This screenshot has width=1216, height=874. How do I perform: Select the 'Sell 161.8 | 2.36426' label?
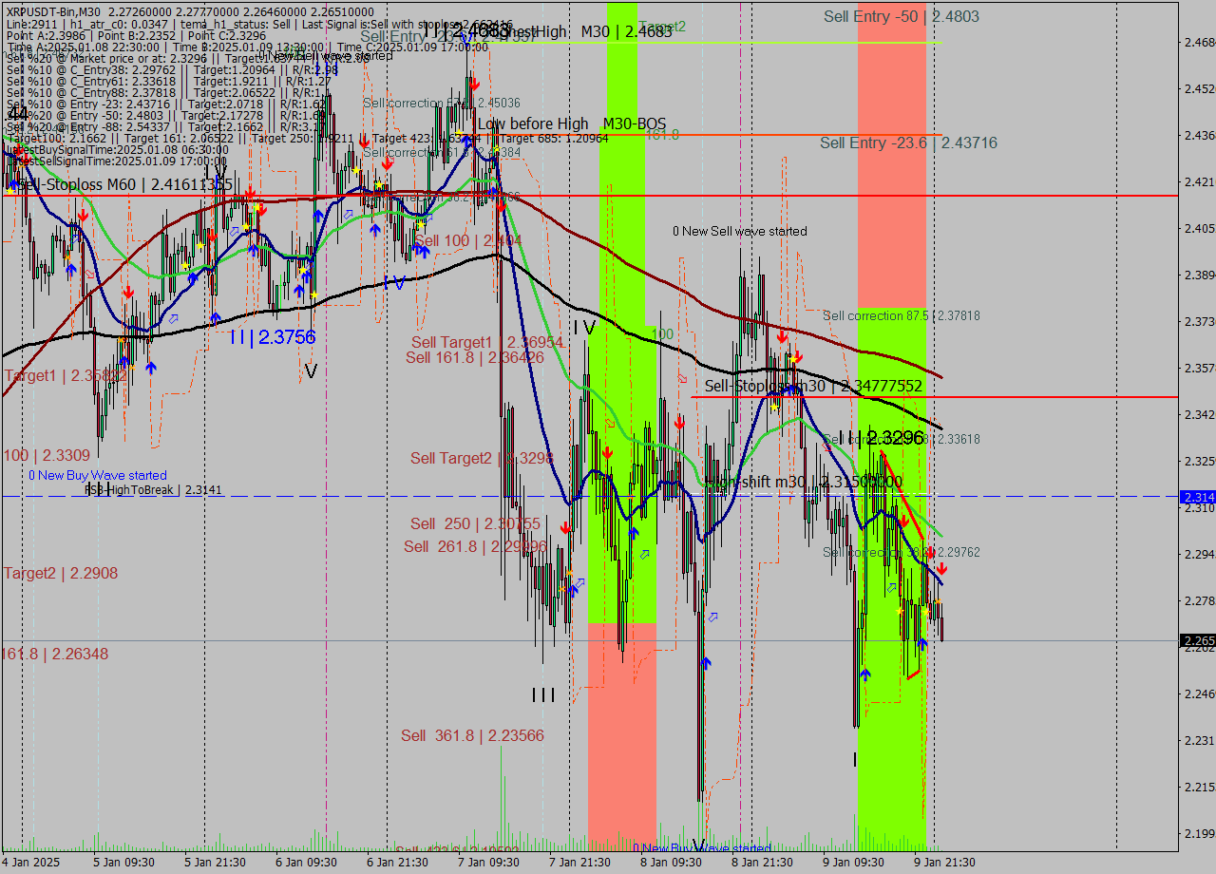point(475,357)
